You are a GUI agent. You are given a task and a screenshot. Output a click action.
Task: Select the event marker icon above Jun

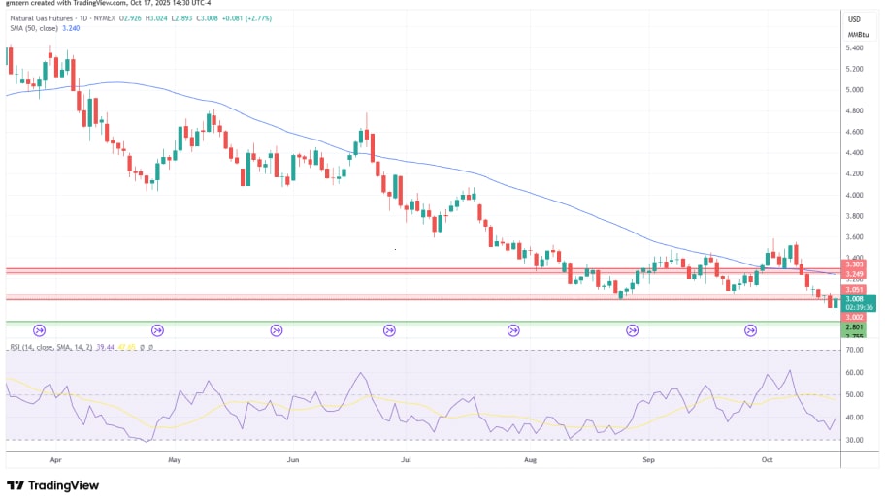coord(277,330)
